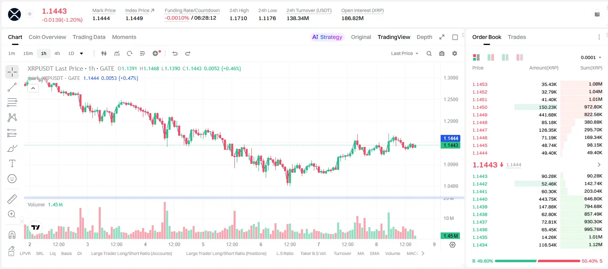The height and width of the screenshot is (269, 608).
Task: Undo the last chart action
Action: coord(175,53)
